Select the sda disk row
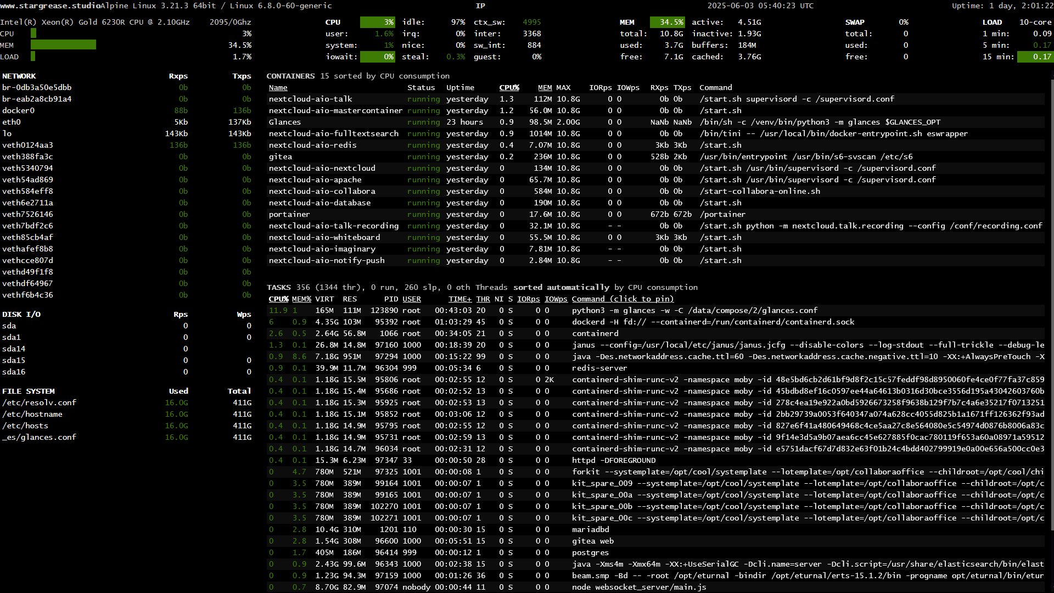This screenshot has height=593, width=1054. [x=126, y=326]
